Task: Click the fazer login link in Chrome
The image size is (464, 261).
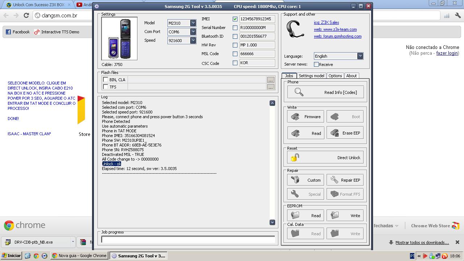Action: click(447, 53)
